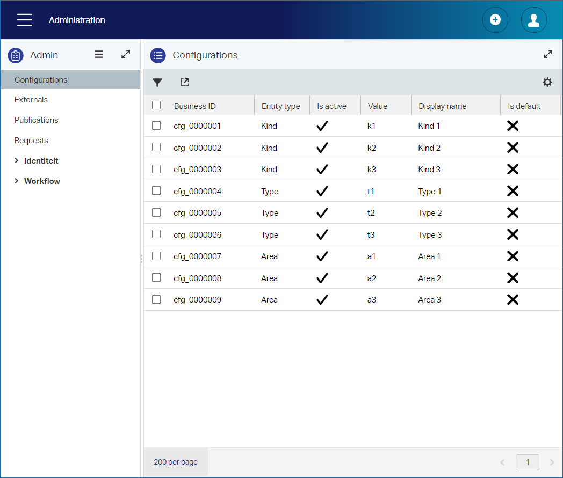Open the Admin panel list menu icon

pyautogui.click(x=99, y=54)
